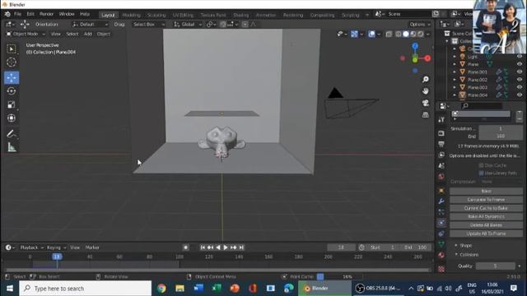Hide Plane.001 with its eye icon
The image size is (527, 296).
520,72
